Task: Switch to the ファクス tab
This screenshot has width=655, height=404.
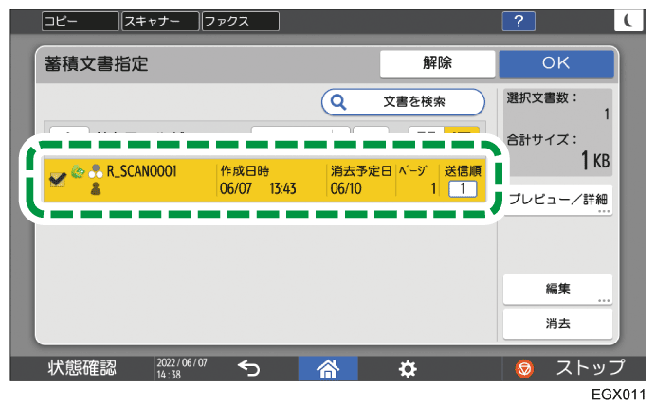Action: pos(241,21)
